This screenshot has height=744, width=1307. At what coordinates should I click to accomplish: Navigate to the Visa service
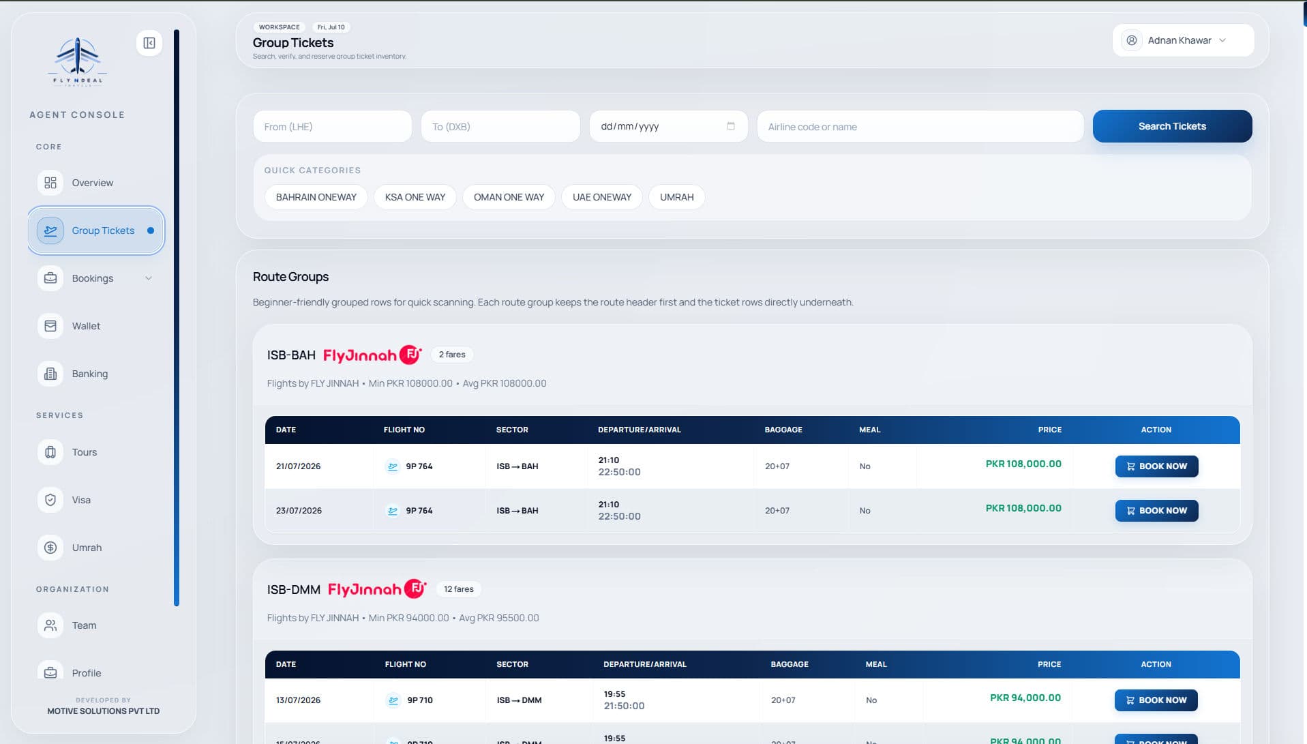pyautogui.click(x=95, y=500)
